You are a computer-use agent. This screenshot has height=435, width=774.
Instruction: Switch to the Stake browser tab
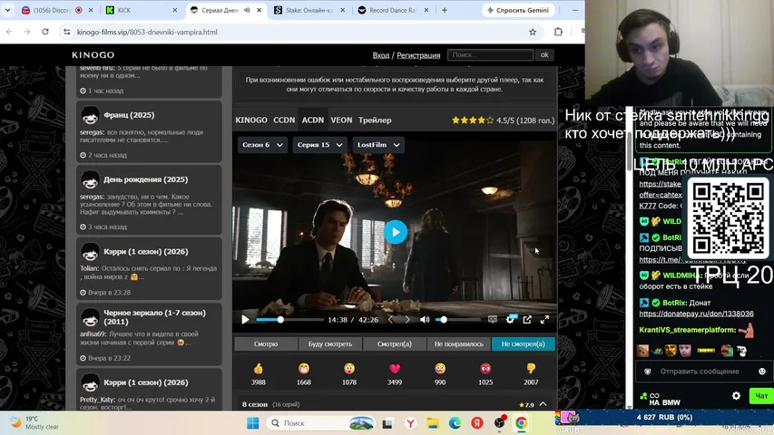(x=309, y=10)
